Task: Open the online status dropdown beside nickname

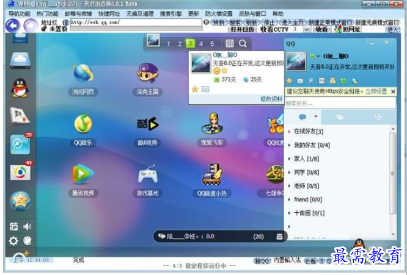Action: pyautogui.click(x=314, y=56)
